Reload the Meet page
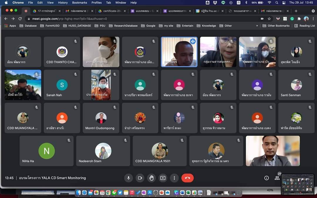Image resolution: width=317 pixels, height=198 pixels. [20, 18]
